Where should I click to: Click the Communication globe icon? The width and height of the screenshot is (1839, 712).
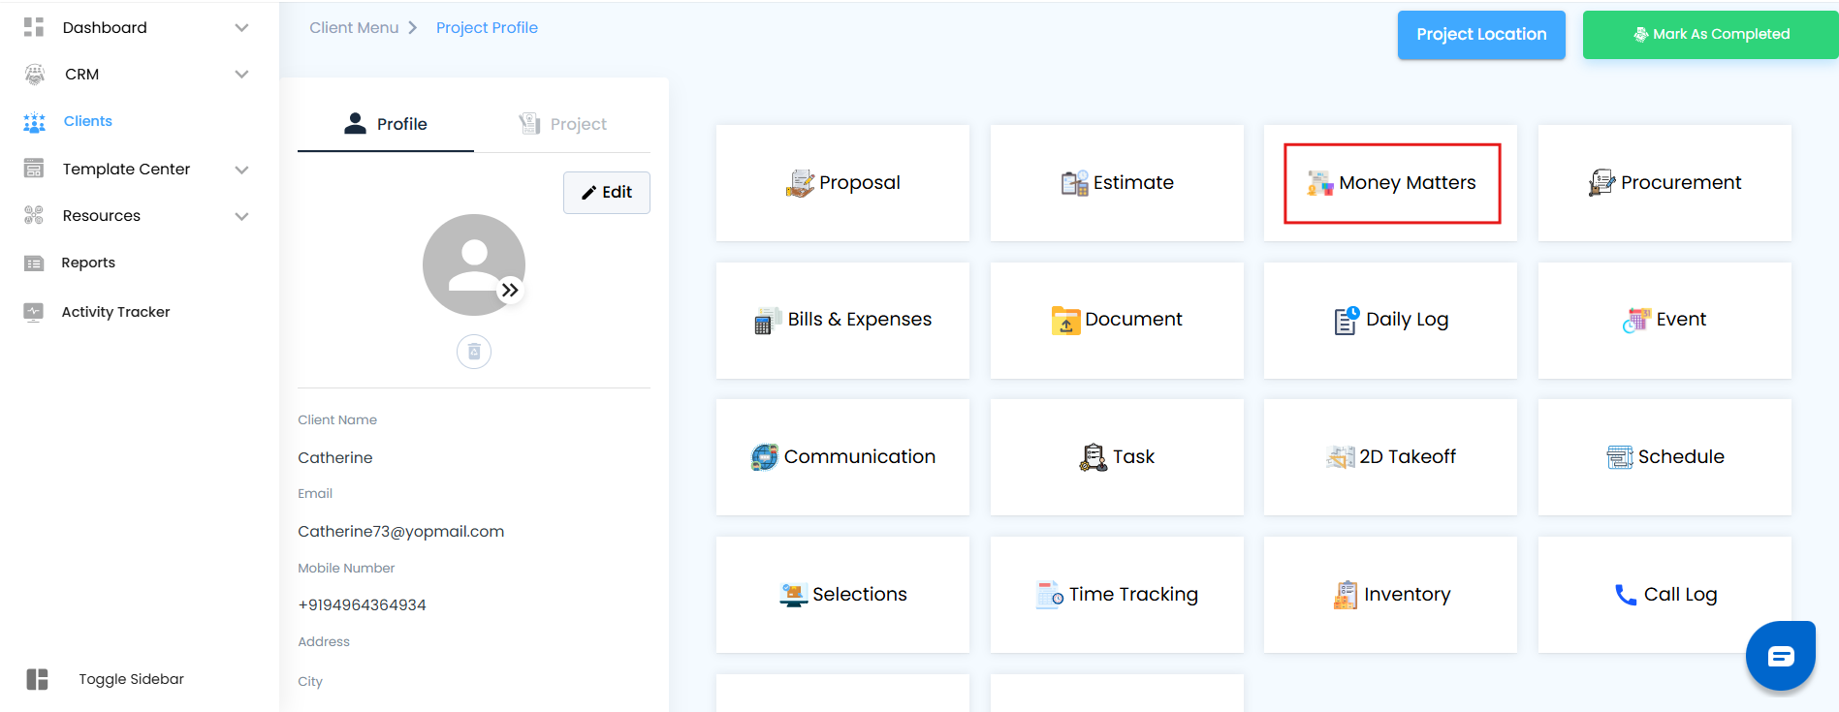coord(765,457)
